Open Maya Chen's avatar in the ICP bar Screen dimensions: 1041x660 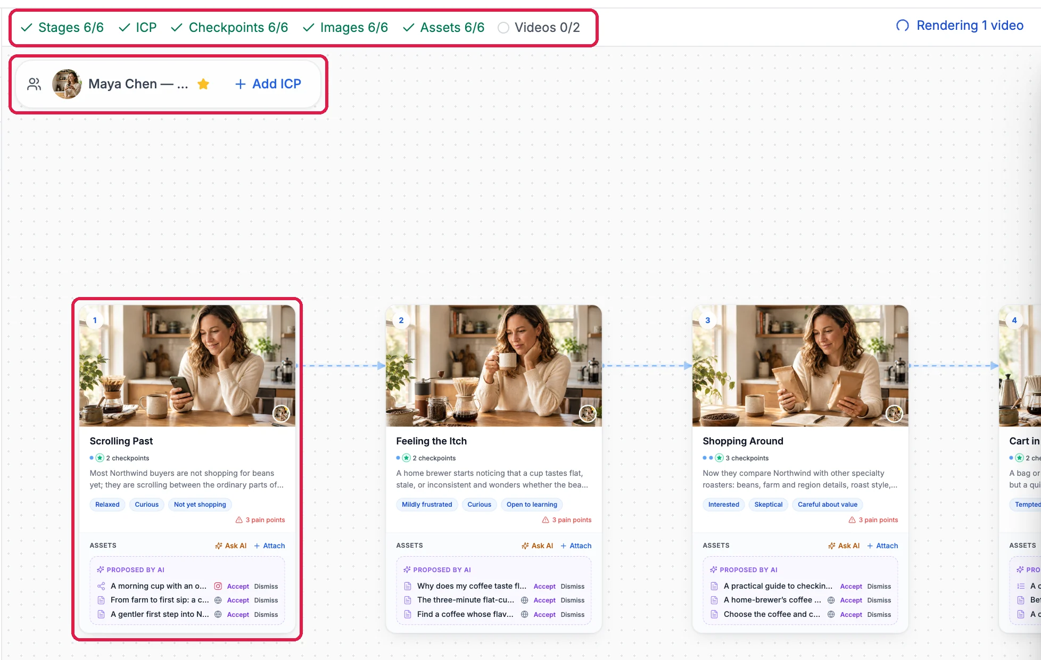click(67, 84)
